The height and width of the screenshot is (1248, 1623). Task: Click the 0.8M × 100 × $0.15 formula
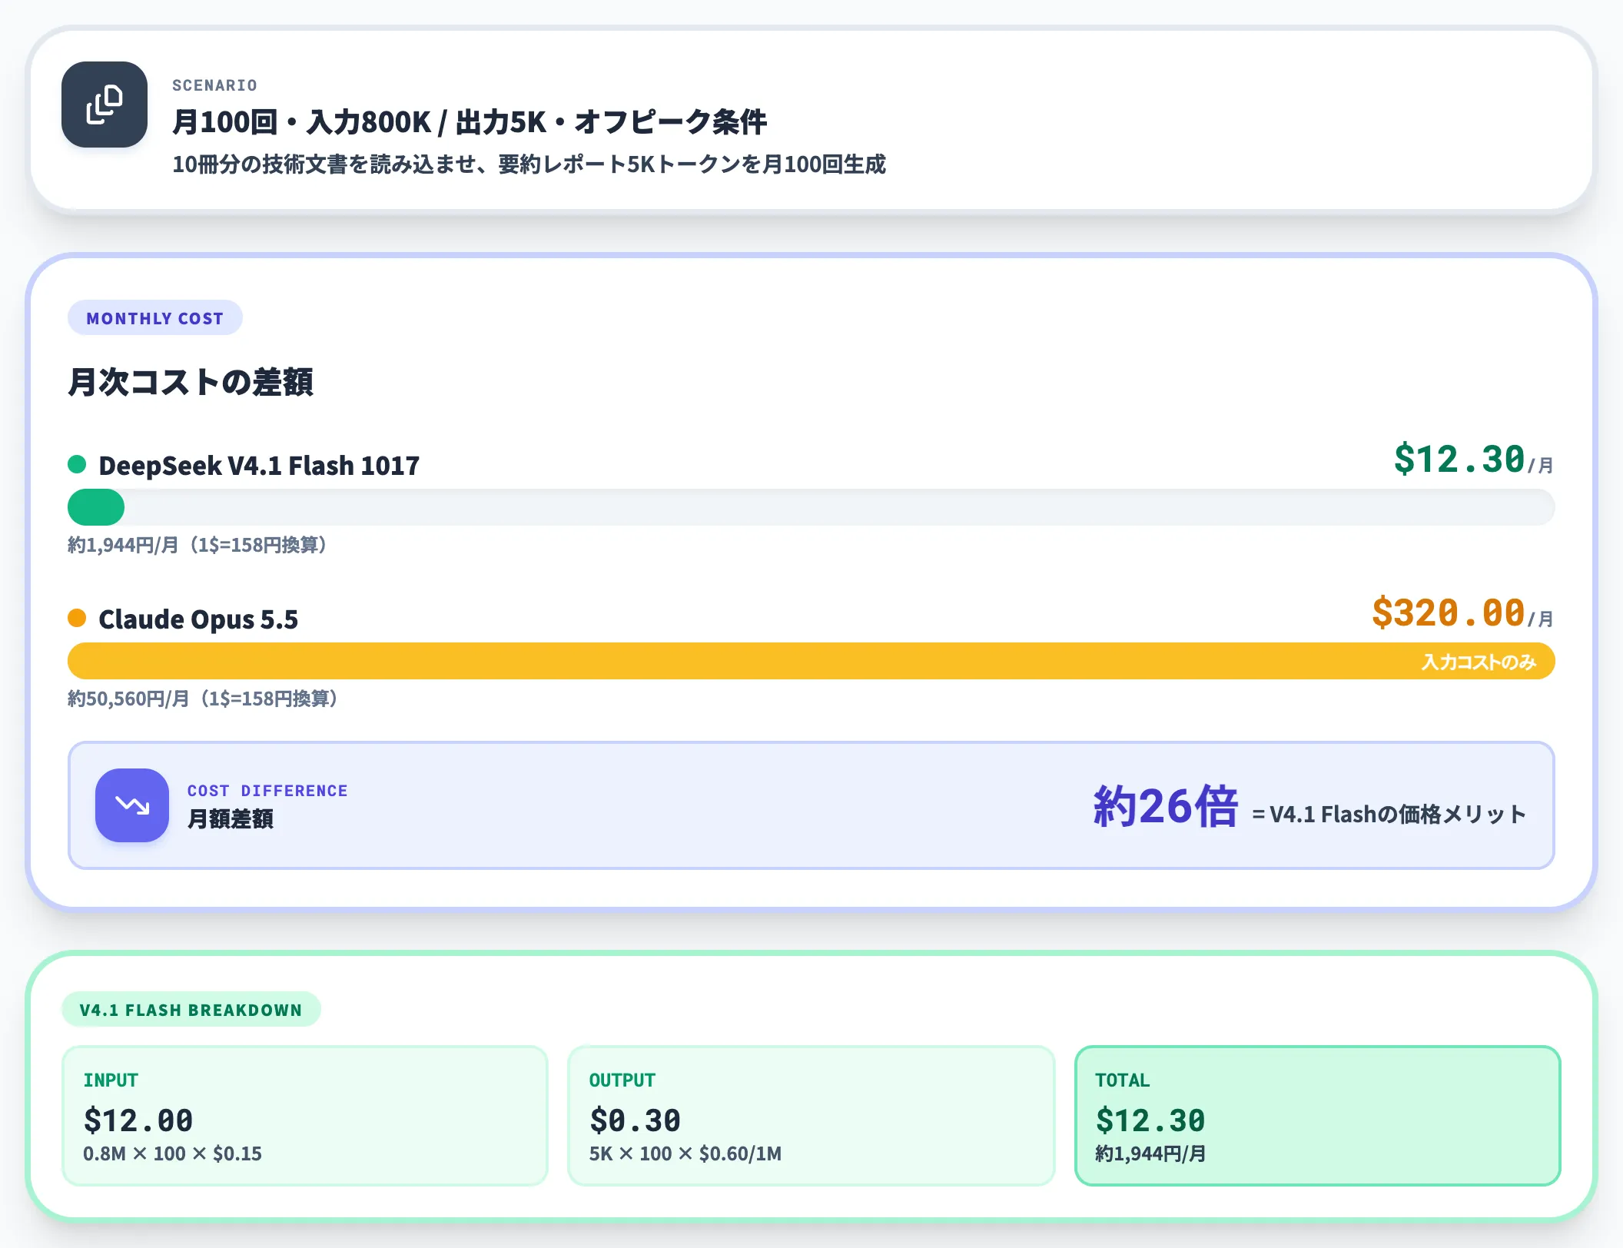tap(172, 1153)
